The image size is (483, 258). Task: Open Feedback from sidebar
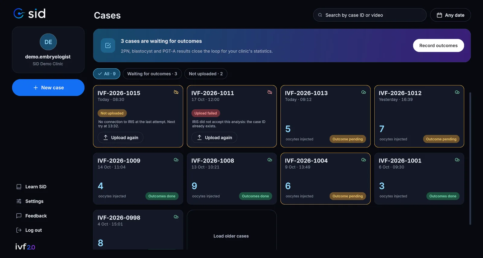[x=31, y=216]
